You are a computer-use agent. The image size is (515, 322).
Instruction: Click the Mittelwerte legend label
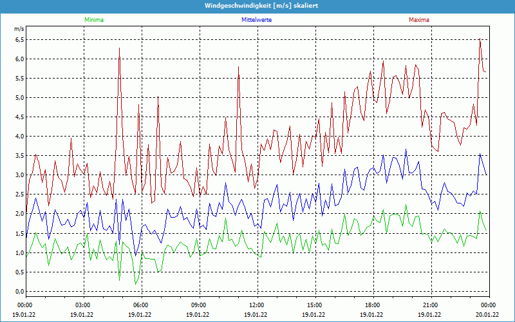pyautogui.click(x=256, y=20)
